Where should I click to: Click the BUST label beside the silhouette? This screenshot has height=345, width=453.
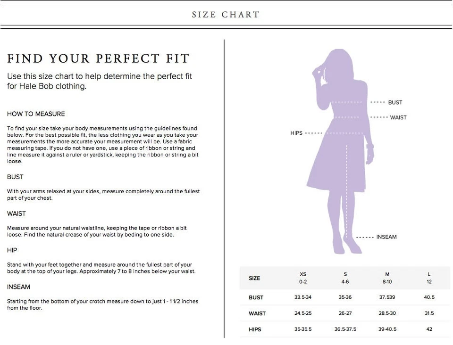(395, 102)
